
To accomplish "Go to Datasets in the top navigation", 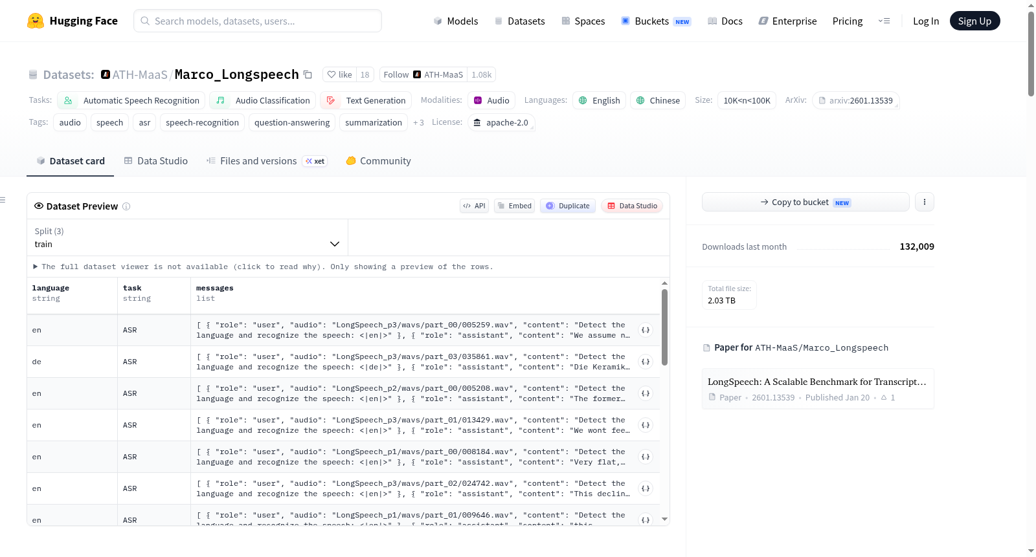I will coord(520,21).
